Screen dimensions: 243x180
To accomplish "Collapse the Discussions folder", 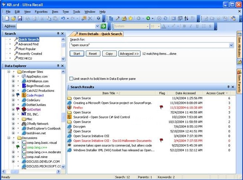I will coord(9,138).
